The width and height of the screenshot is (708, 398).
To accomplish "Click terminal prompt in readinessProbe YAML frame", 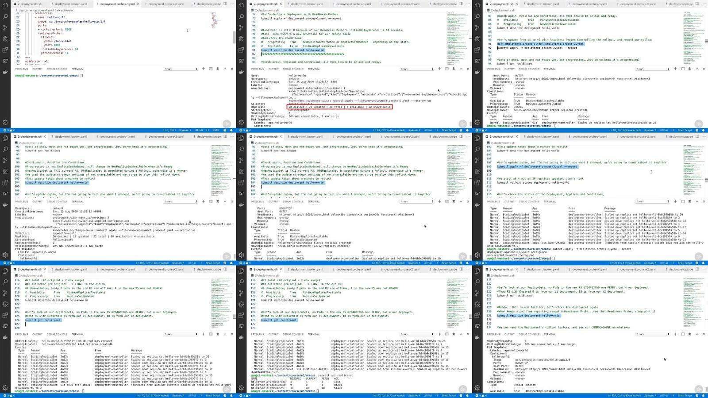I will tap(49, 75).
